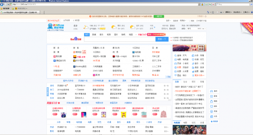Expand the 工商银行 dropdown arrow

click(141, 67)
